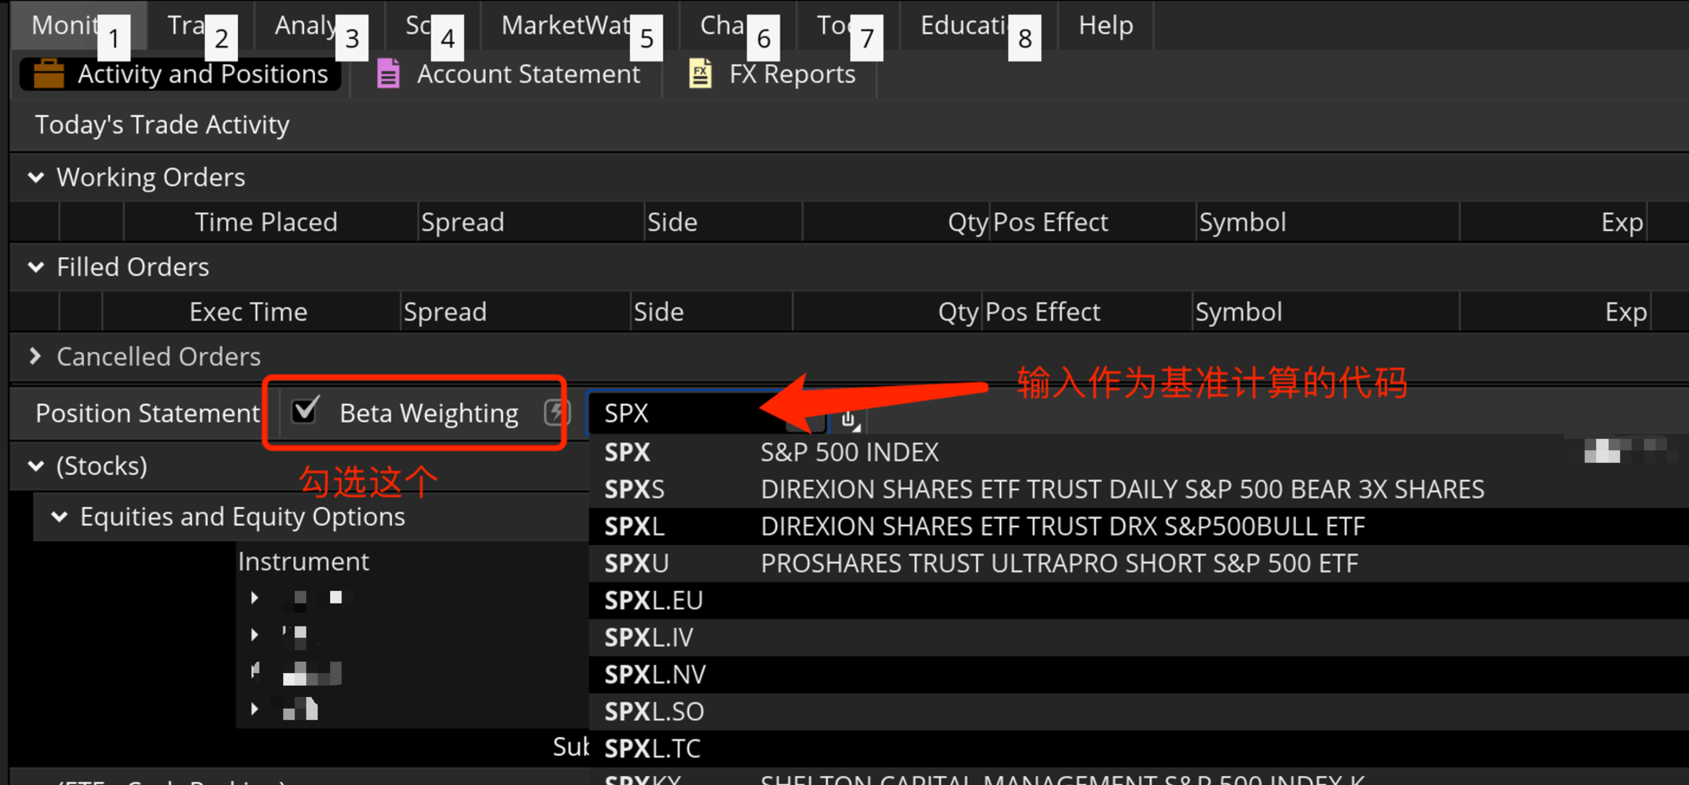
Task: Click Qty column header in Working Orders
Action: [896, 222]
